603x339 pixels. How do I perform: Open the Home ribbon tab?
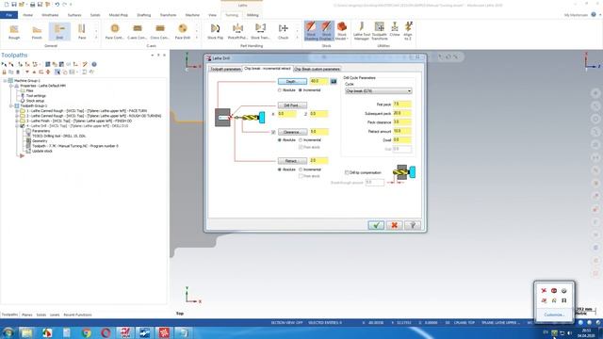pyautogui.click(x=27, y=15)
